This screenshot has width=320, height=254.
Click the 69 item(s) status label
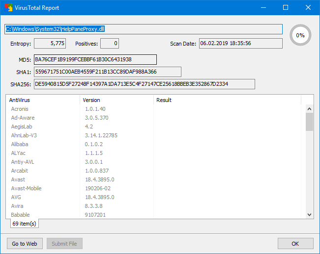(24, 224)
